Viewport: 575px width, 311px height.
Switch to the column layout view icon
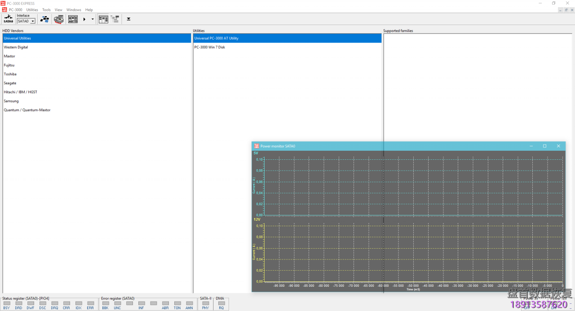[103, 19]
